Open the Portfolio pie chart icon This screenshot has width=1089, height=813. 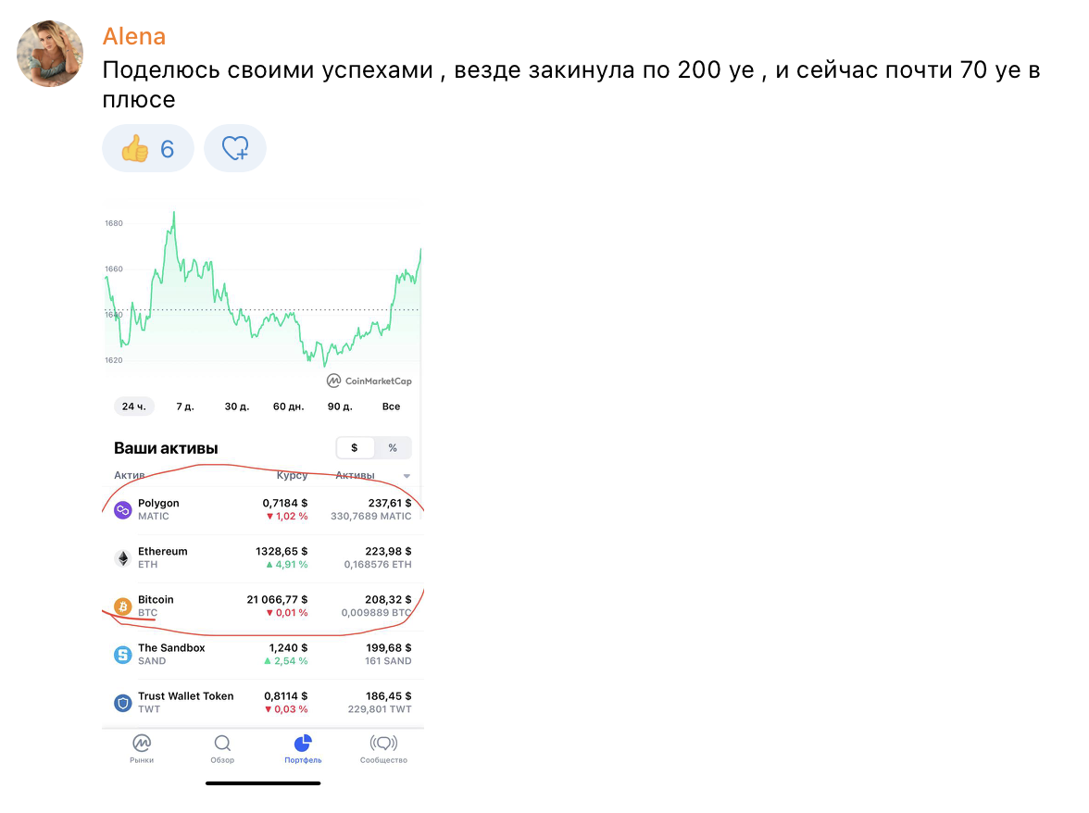pyautogui.click(x=303, y=744)
